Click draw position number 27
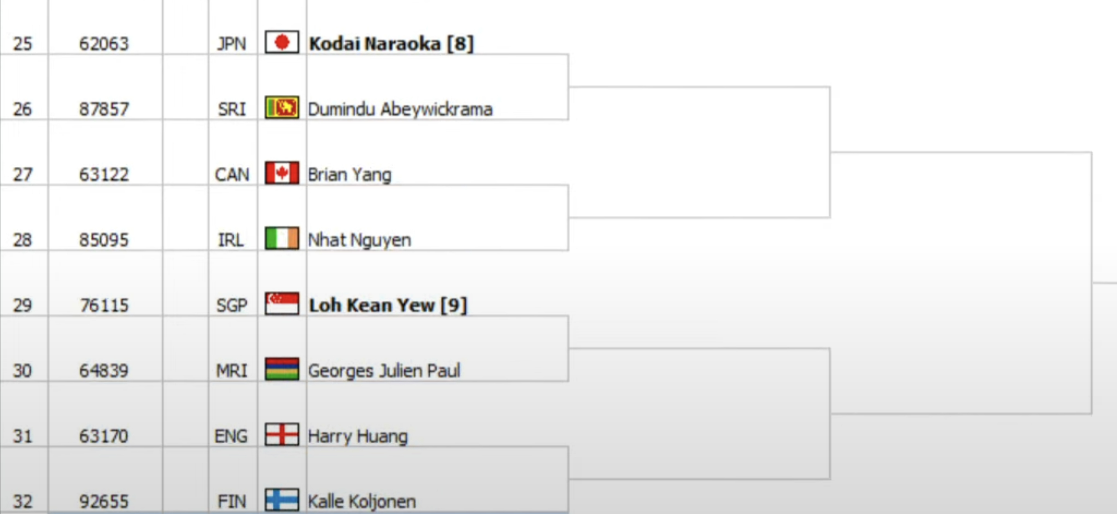This screenshot has width=1117, height=514. tap(22, 174)
